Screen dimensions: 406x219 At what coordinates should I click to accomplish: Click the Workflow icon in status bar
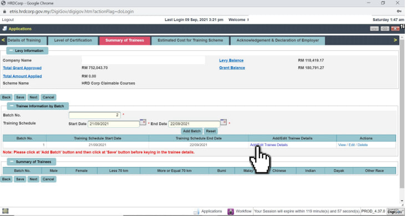tap(230, 211)
